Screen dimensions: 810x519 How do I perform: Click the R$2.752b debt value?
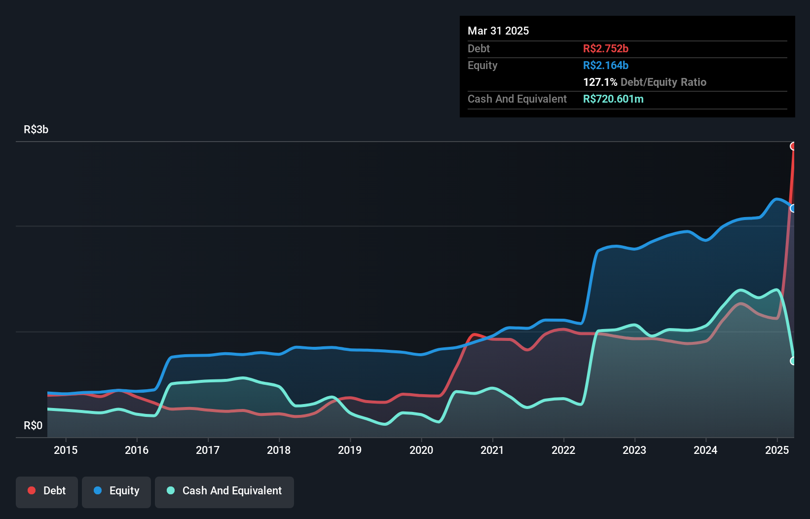coord(606,48)
